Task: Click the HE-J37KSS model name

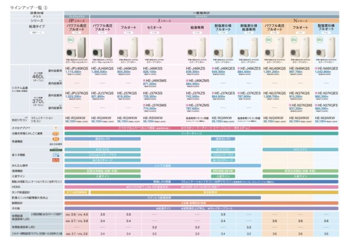Action: (153, 93)
